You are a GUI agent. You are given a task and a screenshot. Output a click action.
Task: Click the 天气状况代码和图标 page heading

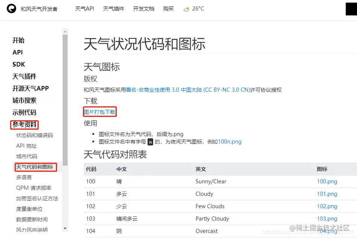[x=145, y=44]
